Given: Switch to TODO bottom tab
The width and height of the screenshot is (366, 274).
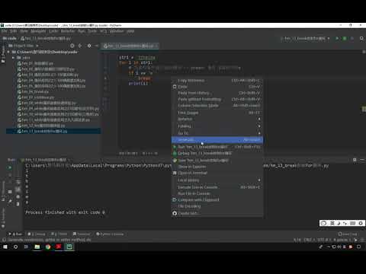Looking at the screenshot, I should tap(59, 234).
